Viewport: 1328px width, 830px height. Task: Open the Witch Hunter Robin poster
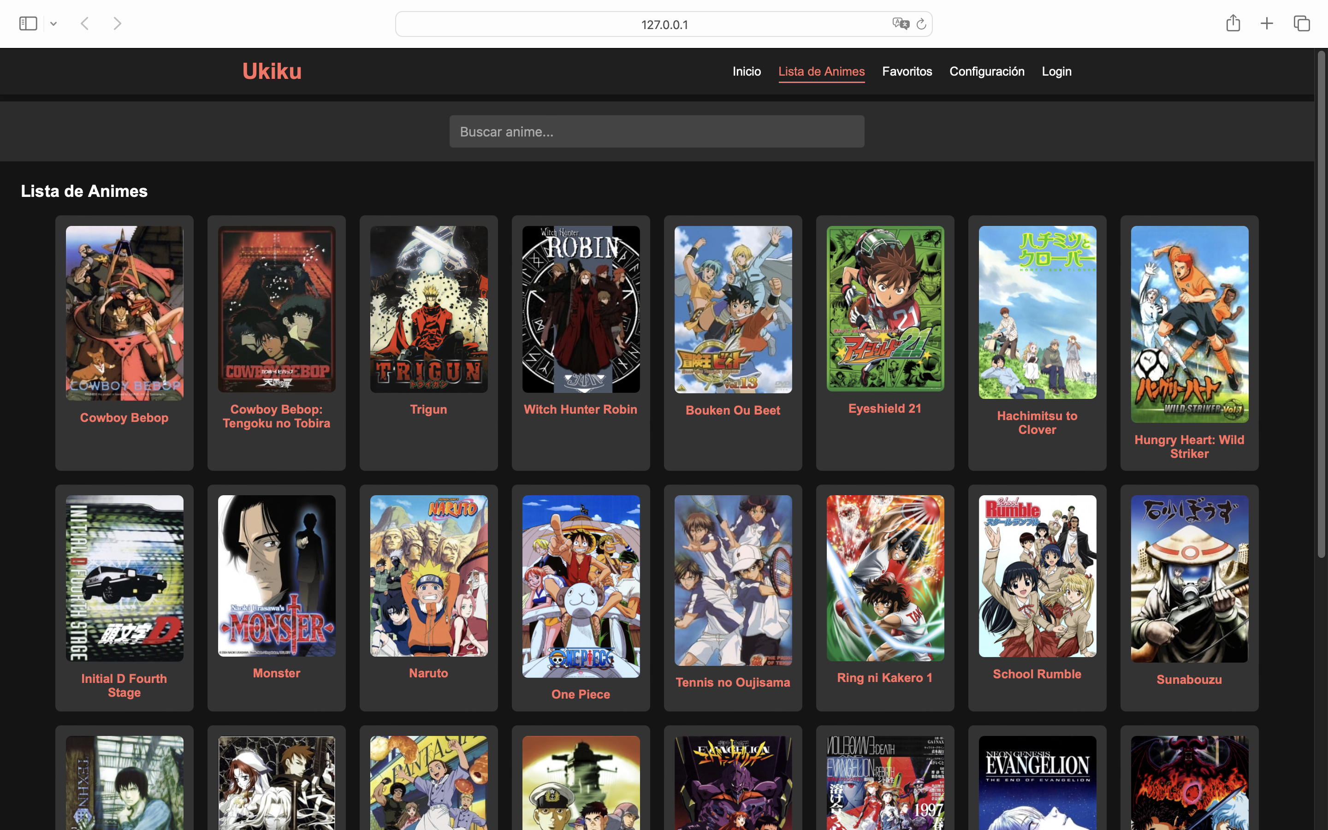pos(581,309)
